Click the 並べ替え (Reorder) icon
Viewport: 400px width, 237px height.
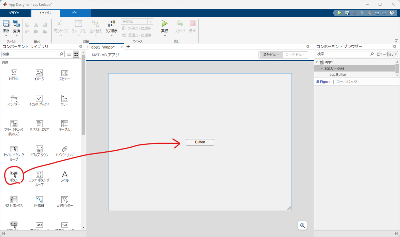[96, 24]
